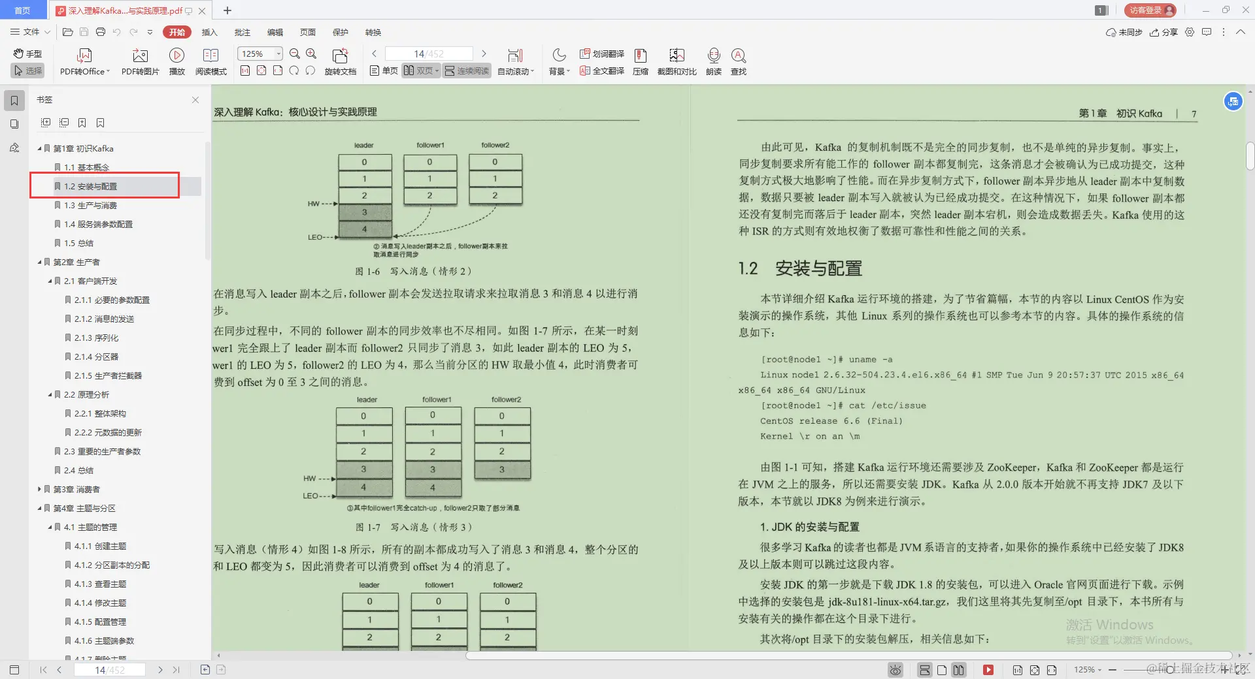Launch PDF转图片 to export pages as images
Screen dimensions: 1255x679
pos(139,62)
